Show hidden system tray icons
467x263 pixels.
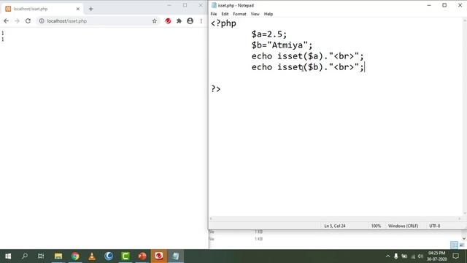[x=387, y=256]
